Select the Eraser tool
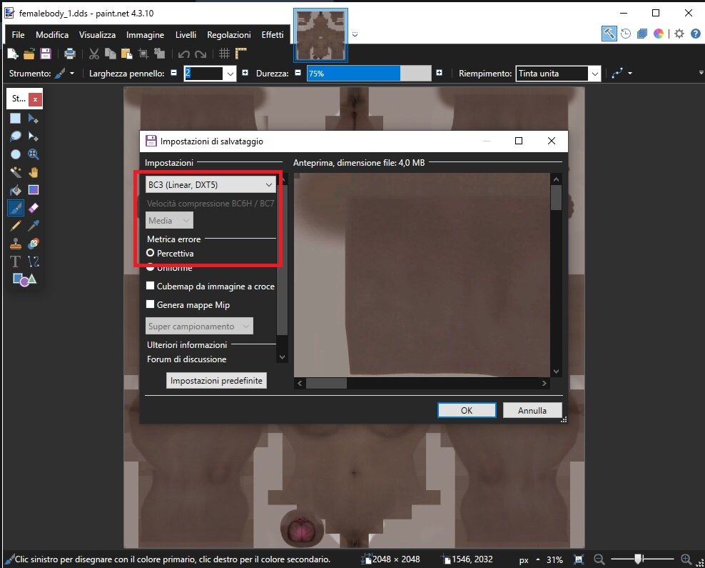 coord(34,208)
